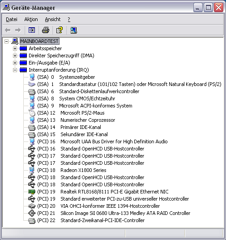Open the Properties help toolbar icon
The width and height of the screenshot is (226, 240).
point(60,30)
